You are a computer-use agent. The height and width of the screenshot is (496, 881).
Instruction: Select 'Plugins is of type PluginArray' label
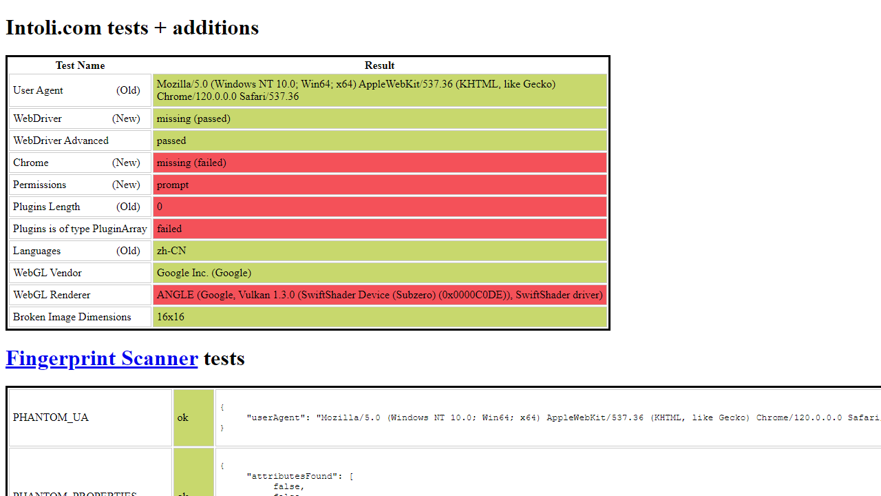tap(80, 229)
